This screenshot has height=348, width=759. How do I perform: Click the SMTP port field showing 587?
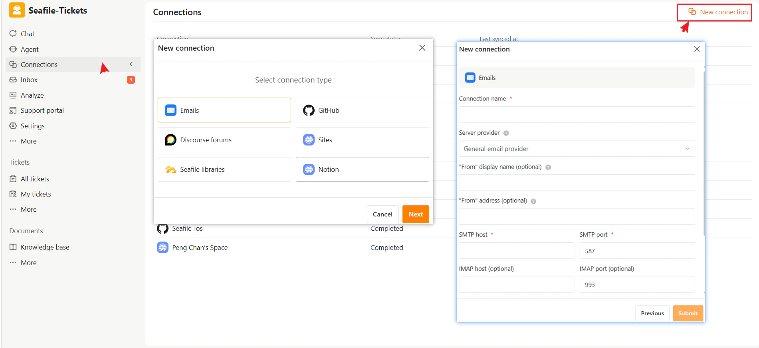click(637, 251)
